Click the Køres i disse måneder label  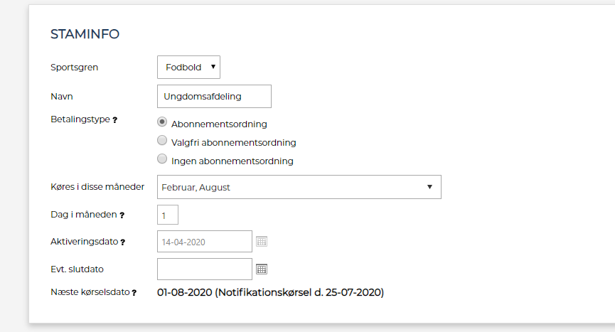tap(97, 187)
